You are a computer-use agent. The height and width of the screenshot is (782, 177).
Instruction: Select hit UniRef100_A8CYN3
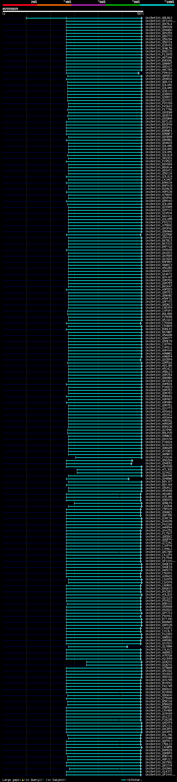(x=159, y=70)
